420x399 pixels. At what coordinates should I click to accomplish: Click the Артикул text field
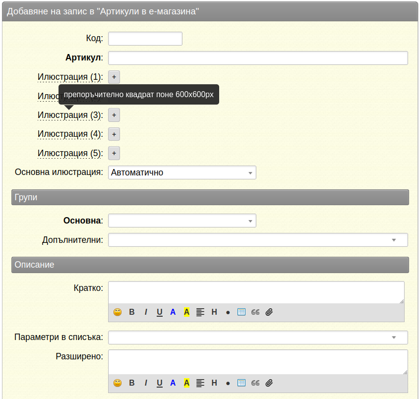(258, 58)
